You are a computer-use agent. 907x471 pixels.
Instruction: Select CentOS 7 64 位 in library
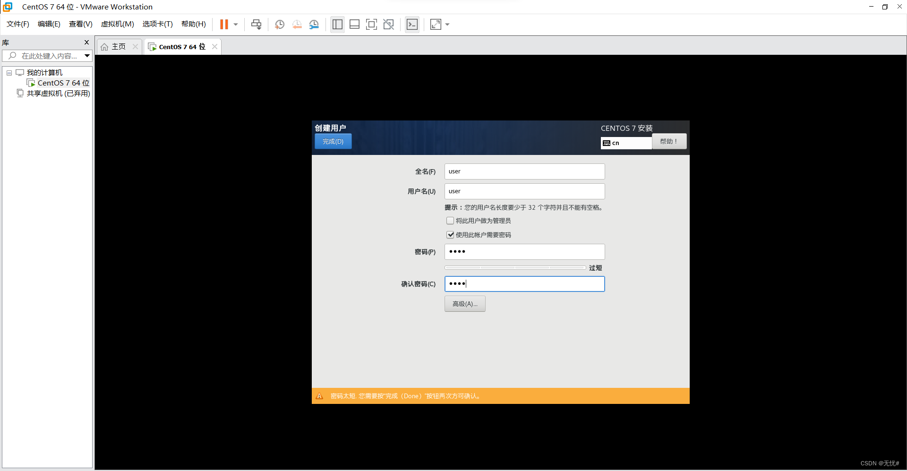point(63,83)
